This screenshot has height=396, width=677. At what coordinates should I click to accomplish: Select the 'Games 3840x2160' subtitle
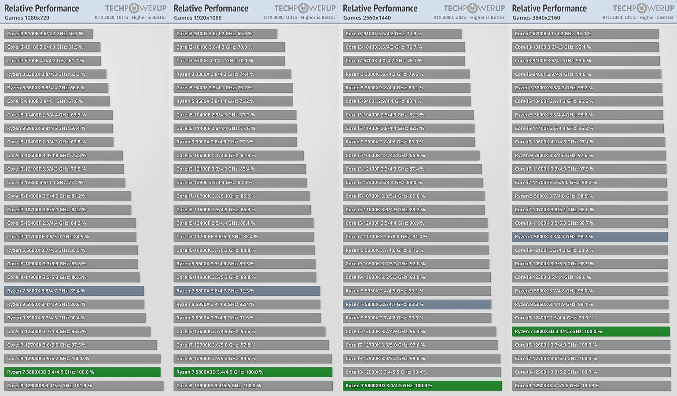(536, 18)
